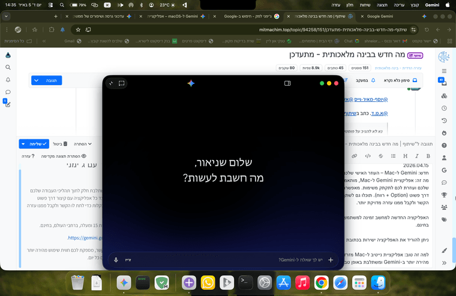Open the question-mark help icon in right sidebar

pyautogui.click(x=444, y=145)
